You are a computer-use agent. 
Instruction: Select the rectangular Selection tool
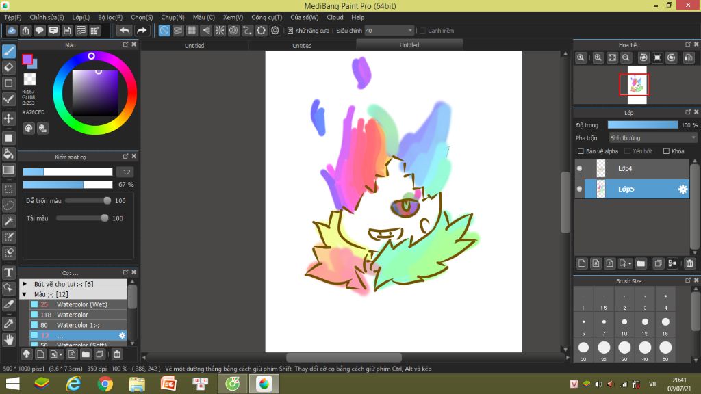point(9,189)
